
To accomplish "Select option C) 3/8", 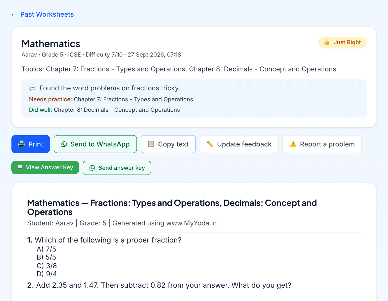I will 47,266.
